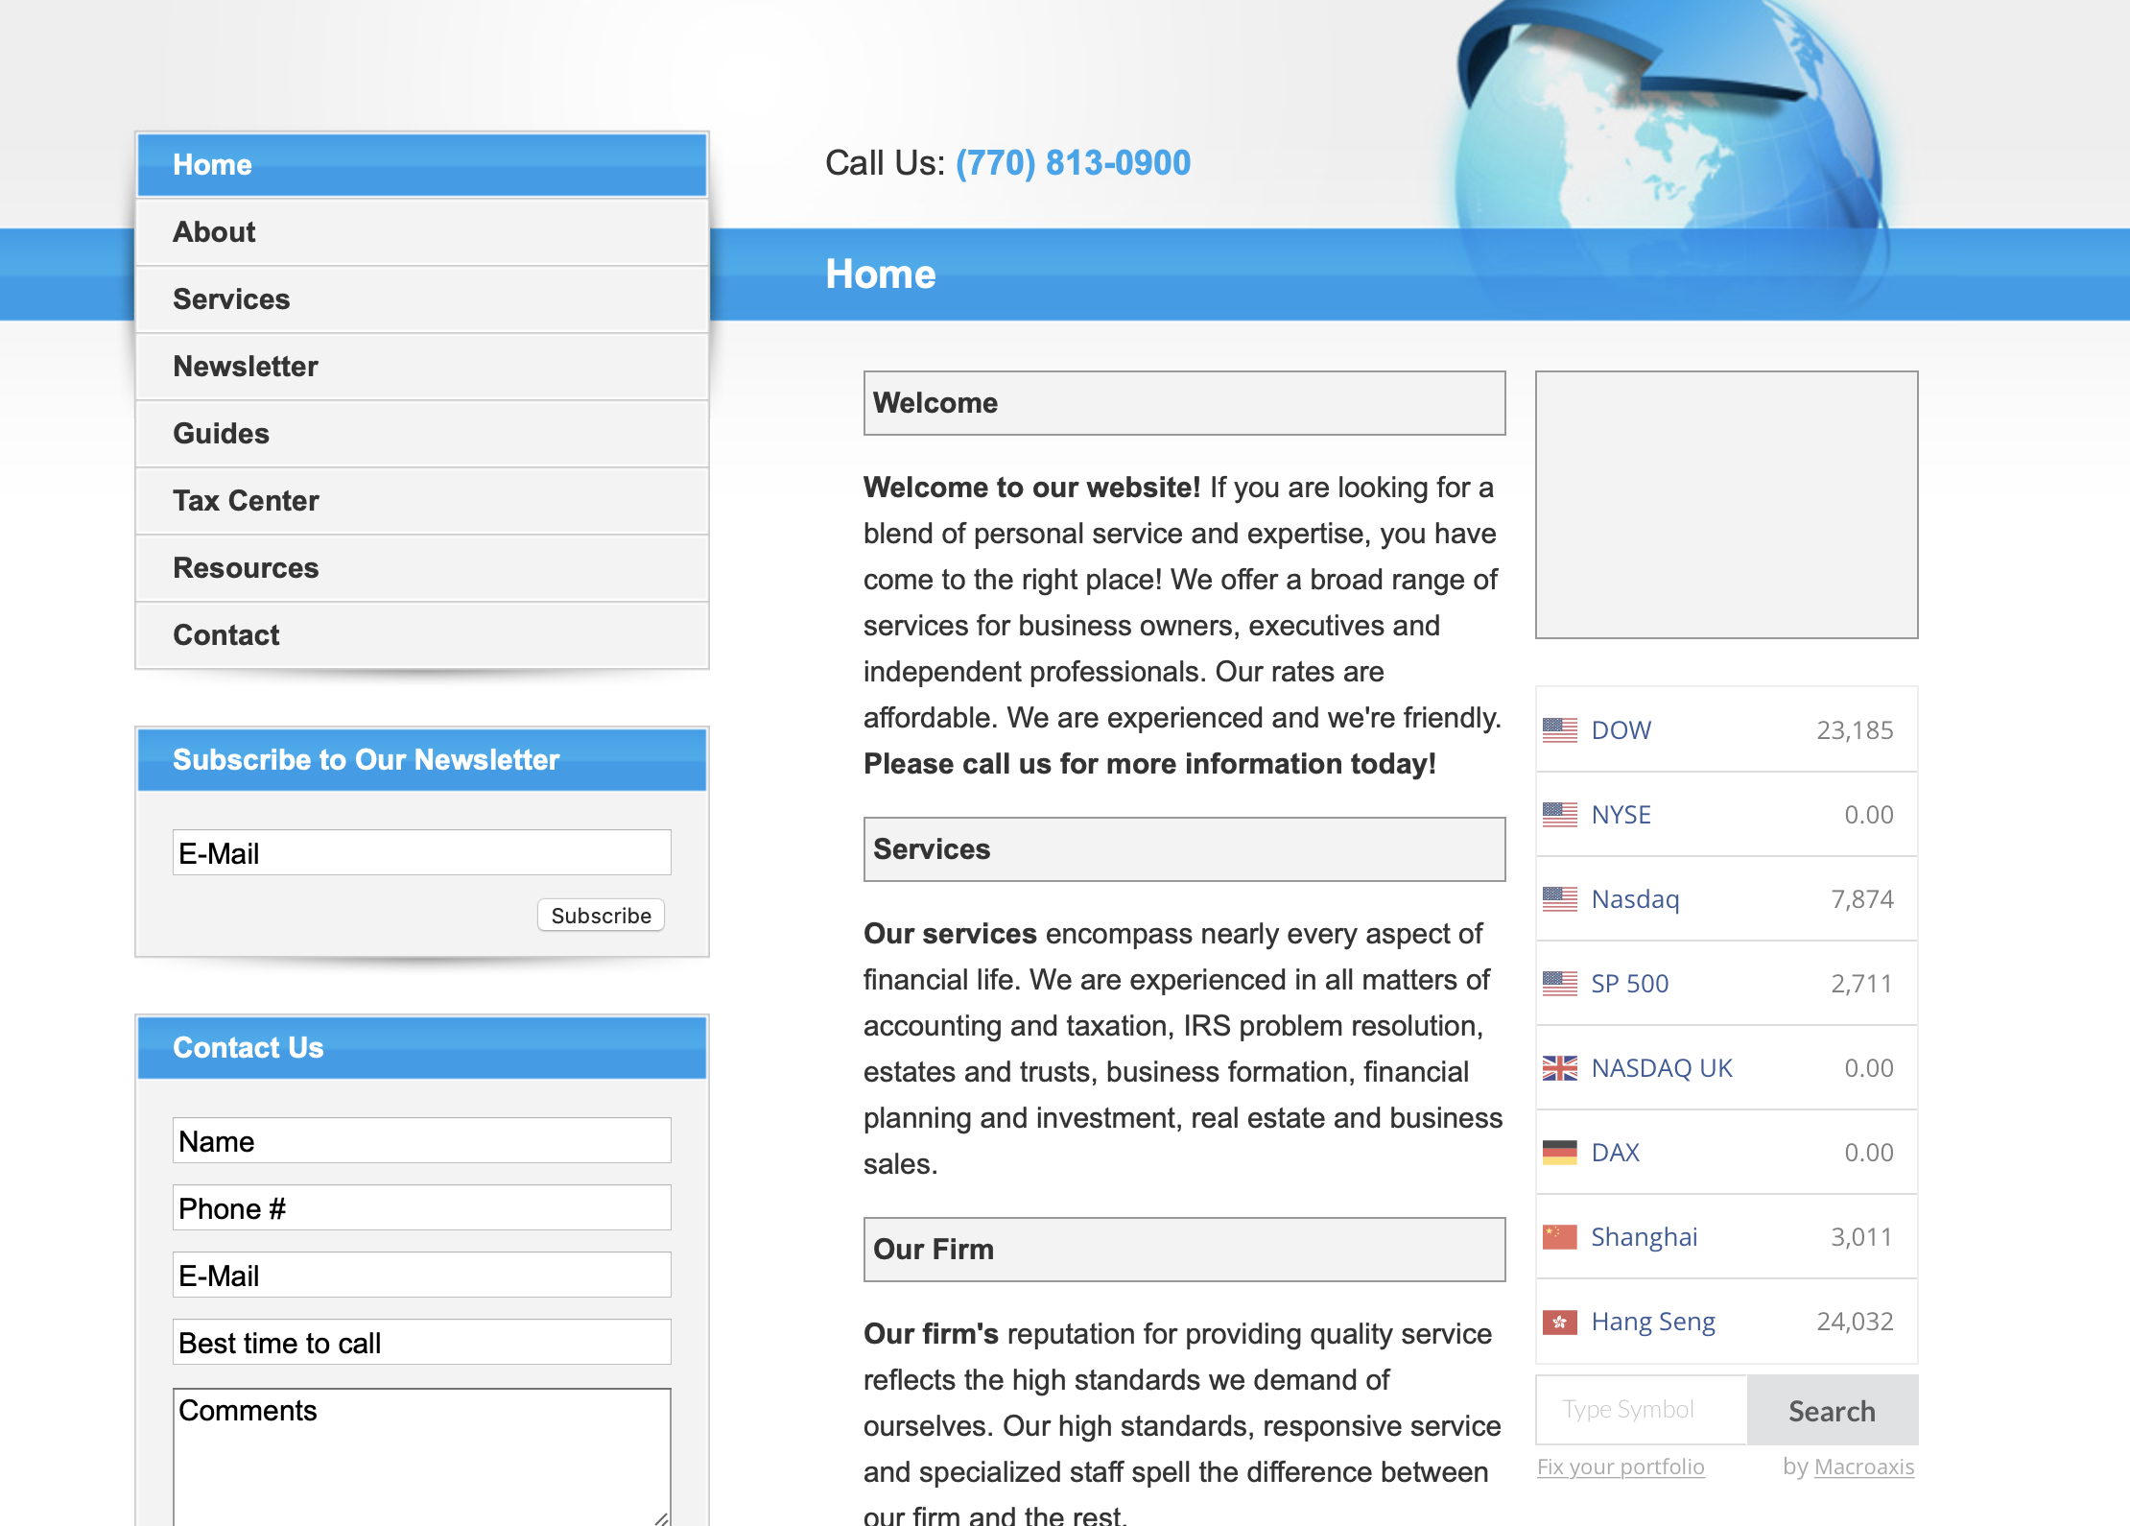The height and width of the screenshot is (1526, 2130).
Task: Click the newsletter E-Mail field
Action: pos(422,852)
